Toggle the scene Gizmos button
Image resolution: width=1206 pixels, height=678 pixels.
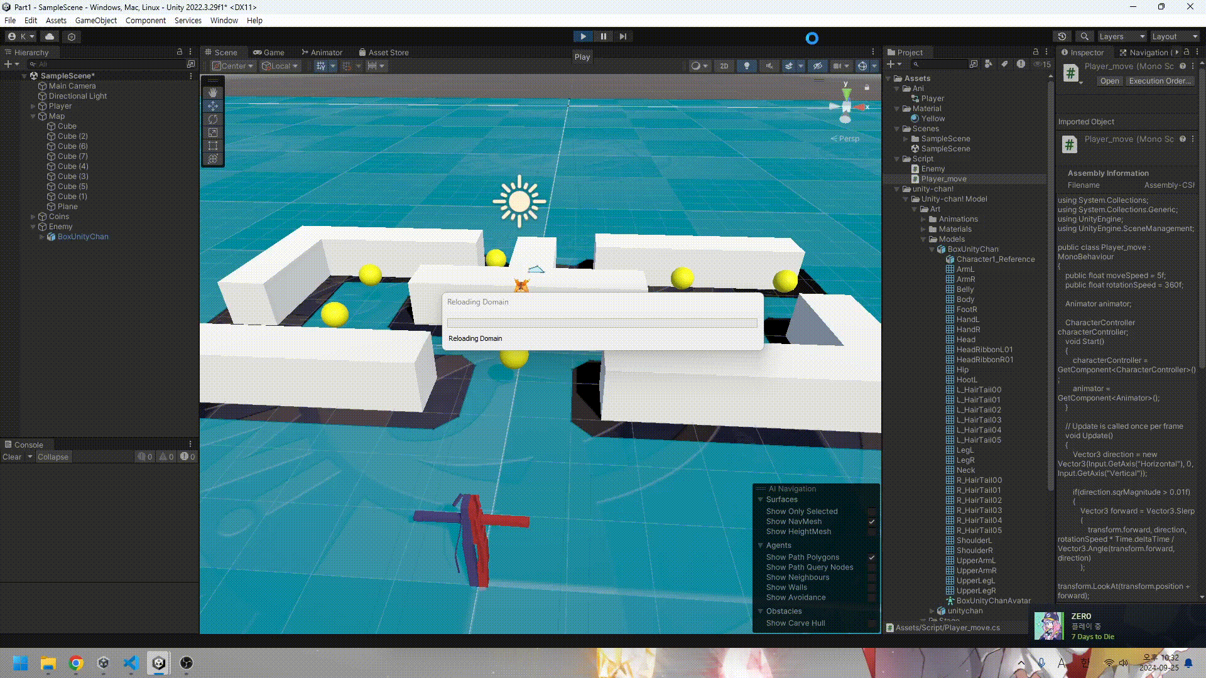[862, 66]
